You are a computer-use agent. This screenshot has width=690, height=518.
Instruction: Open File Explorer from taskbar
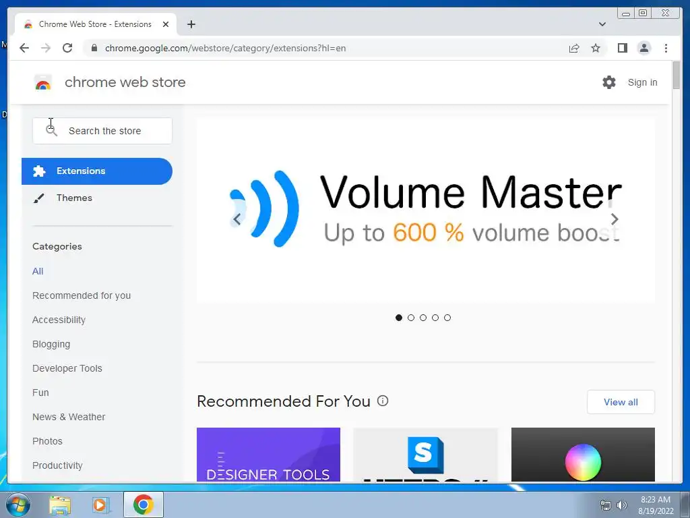pyautogui.click(x=60, y=505)
